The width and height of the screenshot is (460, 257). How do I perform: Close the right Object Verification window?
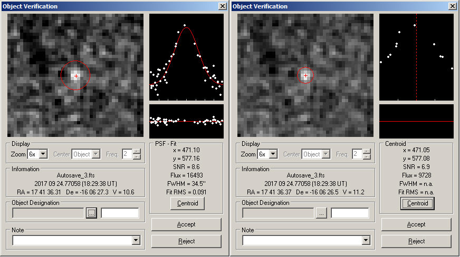[x=453, y=6]
